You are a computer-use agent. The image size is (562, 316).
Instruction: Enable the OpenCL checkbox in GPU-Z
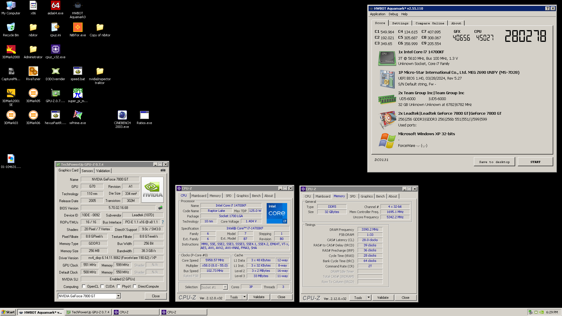point(84,286)
